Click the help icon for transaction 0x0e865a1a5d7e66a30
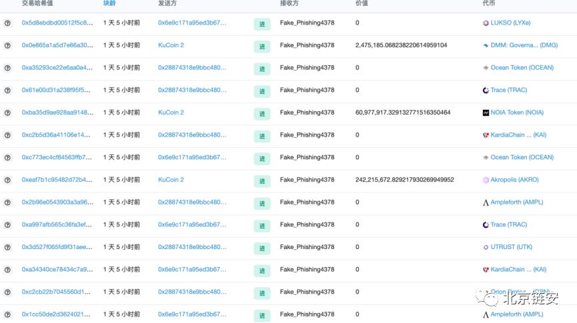This screenshot has height=323, width=577. click(x=7, y=45)
